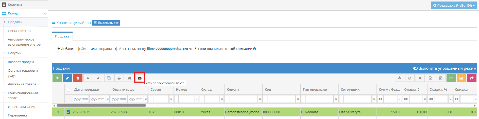Click the horizontal scrollbar of the sales table

point(101,105)
